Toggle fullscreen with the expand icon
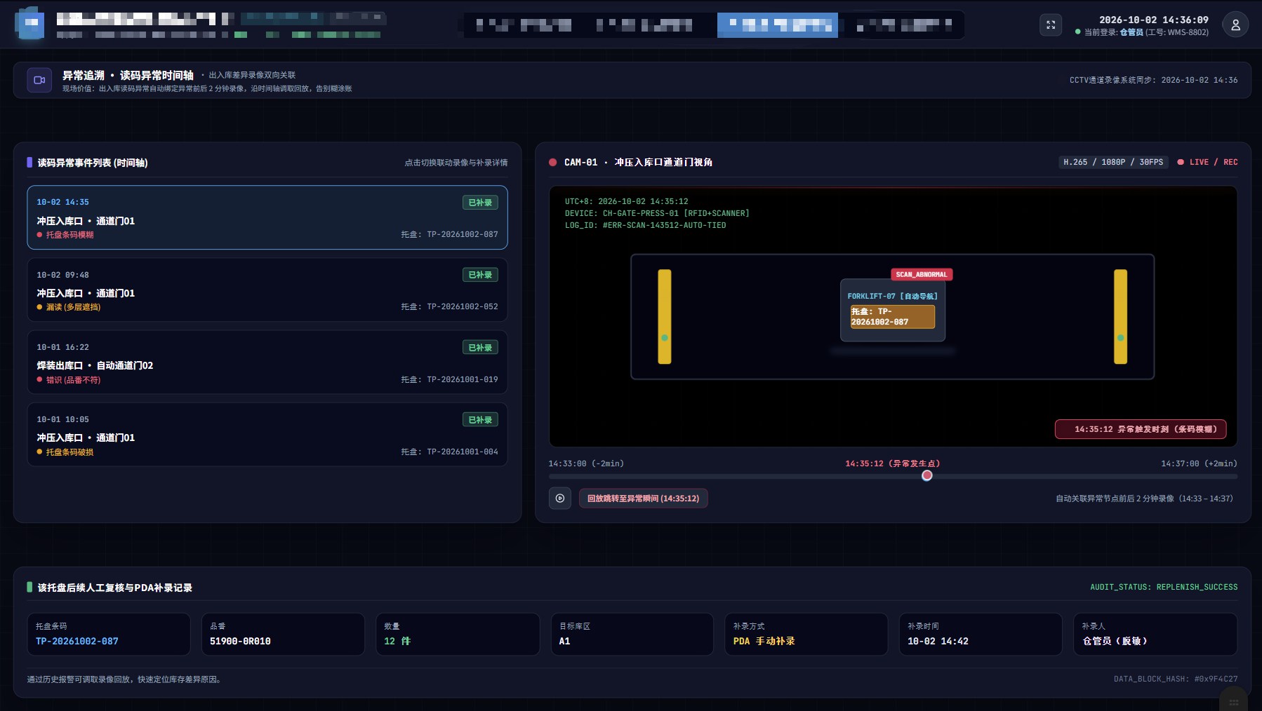 click(x=1051, y=25)
